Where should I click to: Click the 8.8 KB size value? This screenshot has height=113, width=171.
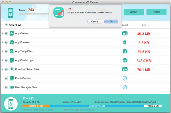[144, 43]
